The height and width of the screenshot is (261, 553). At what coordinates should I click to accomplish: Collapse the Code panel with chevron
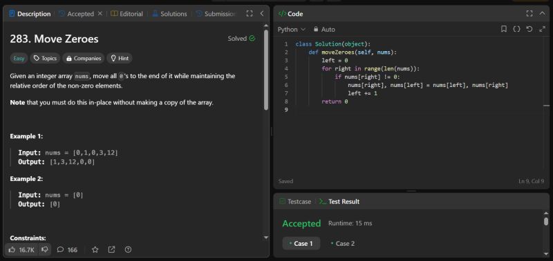click(543, 14)
